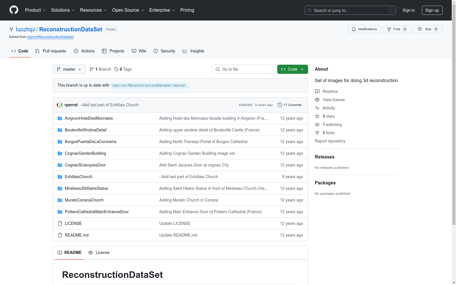Select the License tab beside README
The width and height of the screenshot is (456, 285).
[x=99, y=253]
